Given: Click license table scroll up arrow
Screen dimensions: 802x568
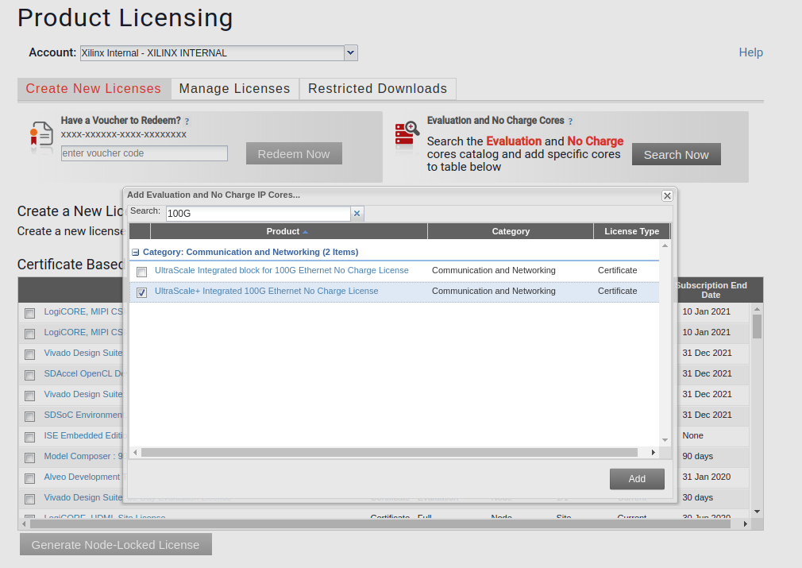Looking at the screenshot, I should pyautogui.click(x=757, y=309).
